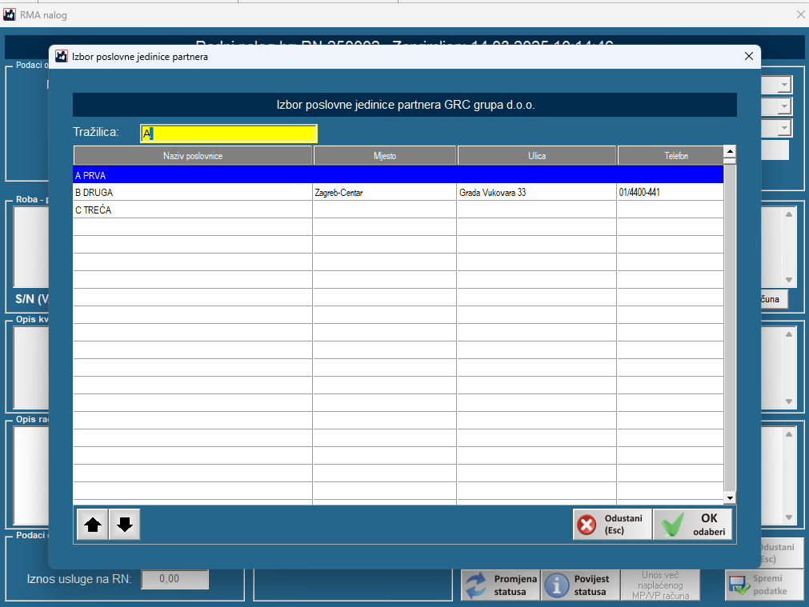
Task: Open the third dropdown in RMA nalog window
Action: [x=784, y=128]
